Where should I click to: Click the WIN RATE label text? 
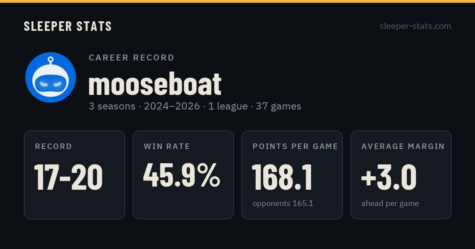[167, 147]
